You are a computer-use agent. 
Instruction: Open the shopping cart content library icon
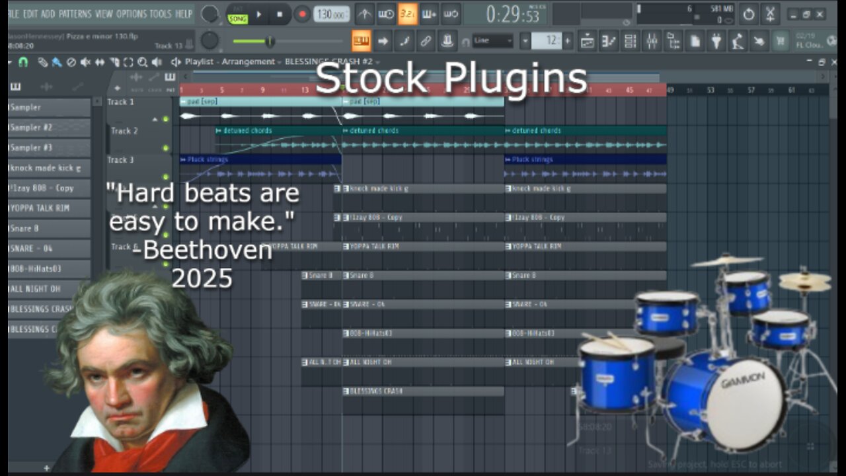(781, 40)
